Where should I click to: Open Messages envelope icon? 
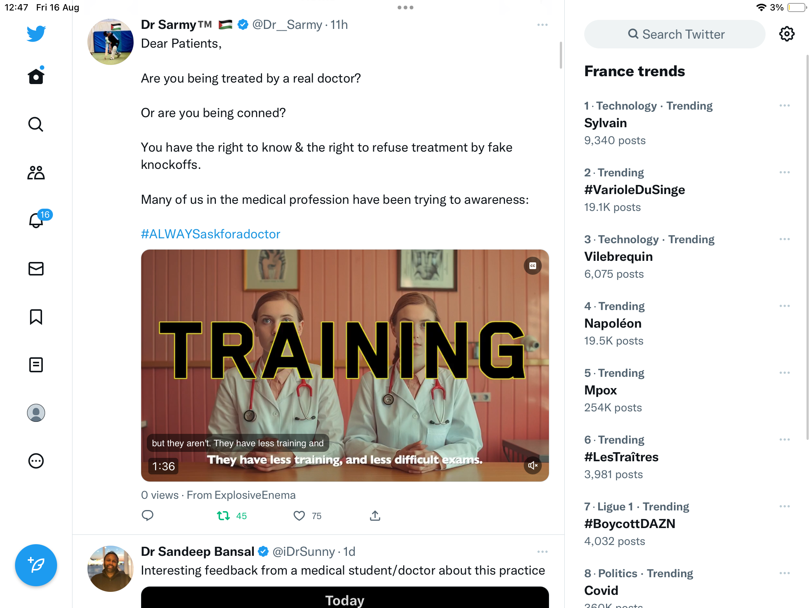coord(36,269)
